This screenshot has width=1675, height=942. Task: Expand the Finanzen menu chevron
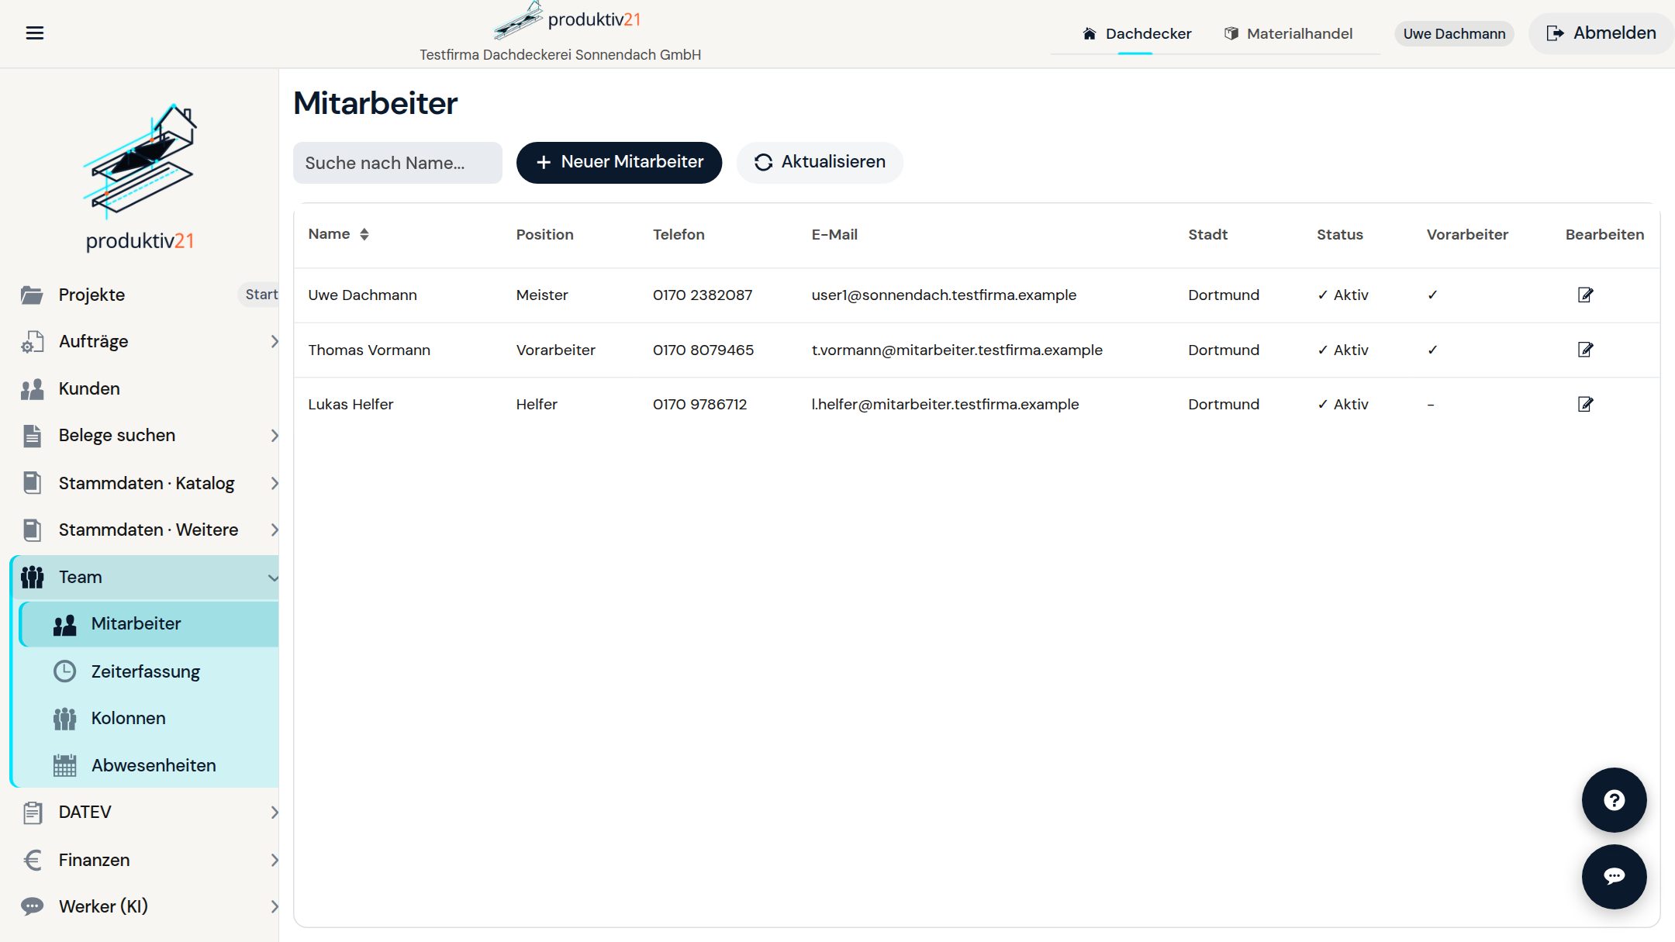point(274,860)
